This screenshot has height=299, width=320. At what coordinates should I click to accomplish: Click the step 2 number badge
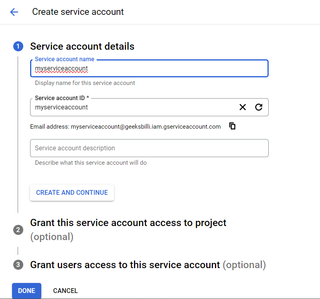pyautogui.click(x=18, y=230)
